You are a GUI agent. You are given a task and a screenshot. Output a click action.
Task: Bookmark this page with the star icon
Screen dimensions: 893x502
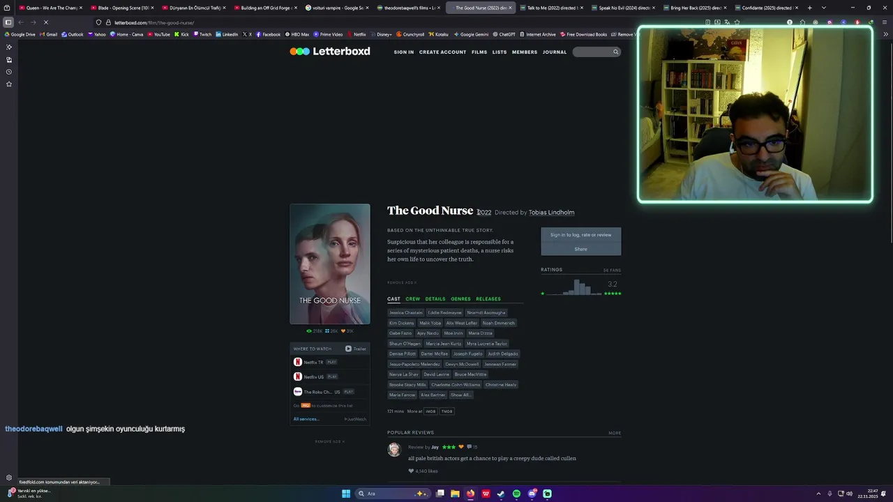[x=737, y=22]
